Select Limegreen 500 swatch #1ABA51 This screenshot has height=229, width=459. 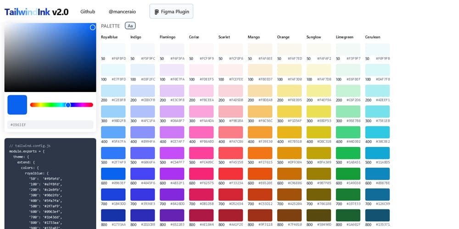(x=348, y=153)
